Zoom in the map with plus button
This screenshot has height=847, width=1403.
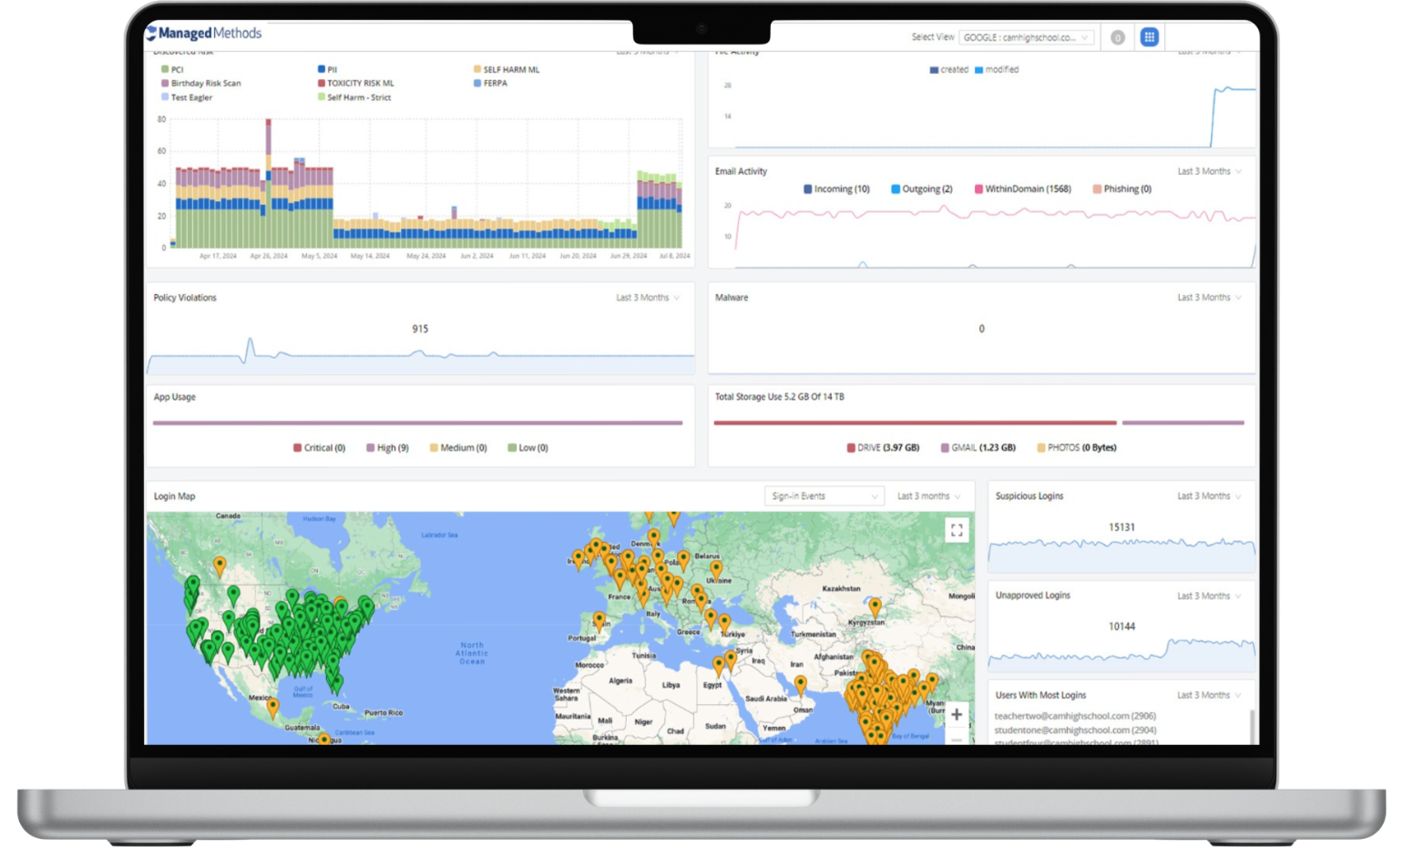point(957,715)
